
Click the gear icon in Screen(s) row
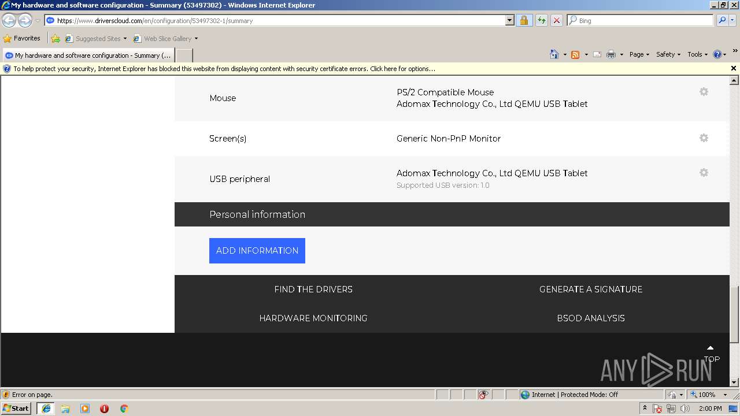tap(704, 138)
